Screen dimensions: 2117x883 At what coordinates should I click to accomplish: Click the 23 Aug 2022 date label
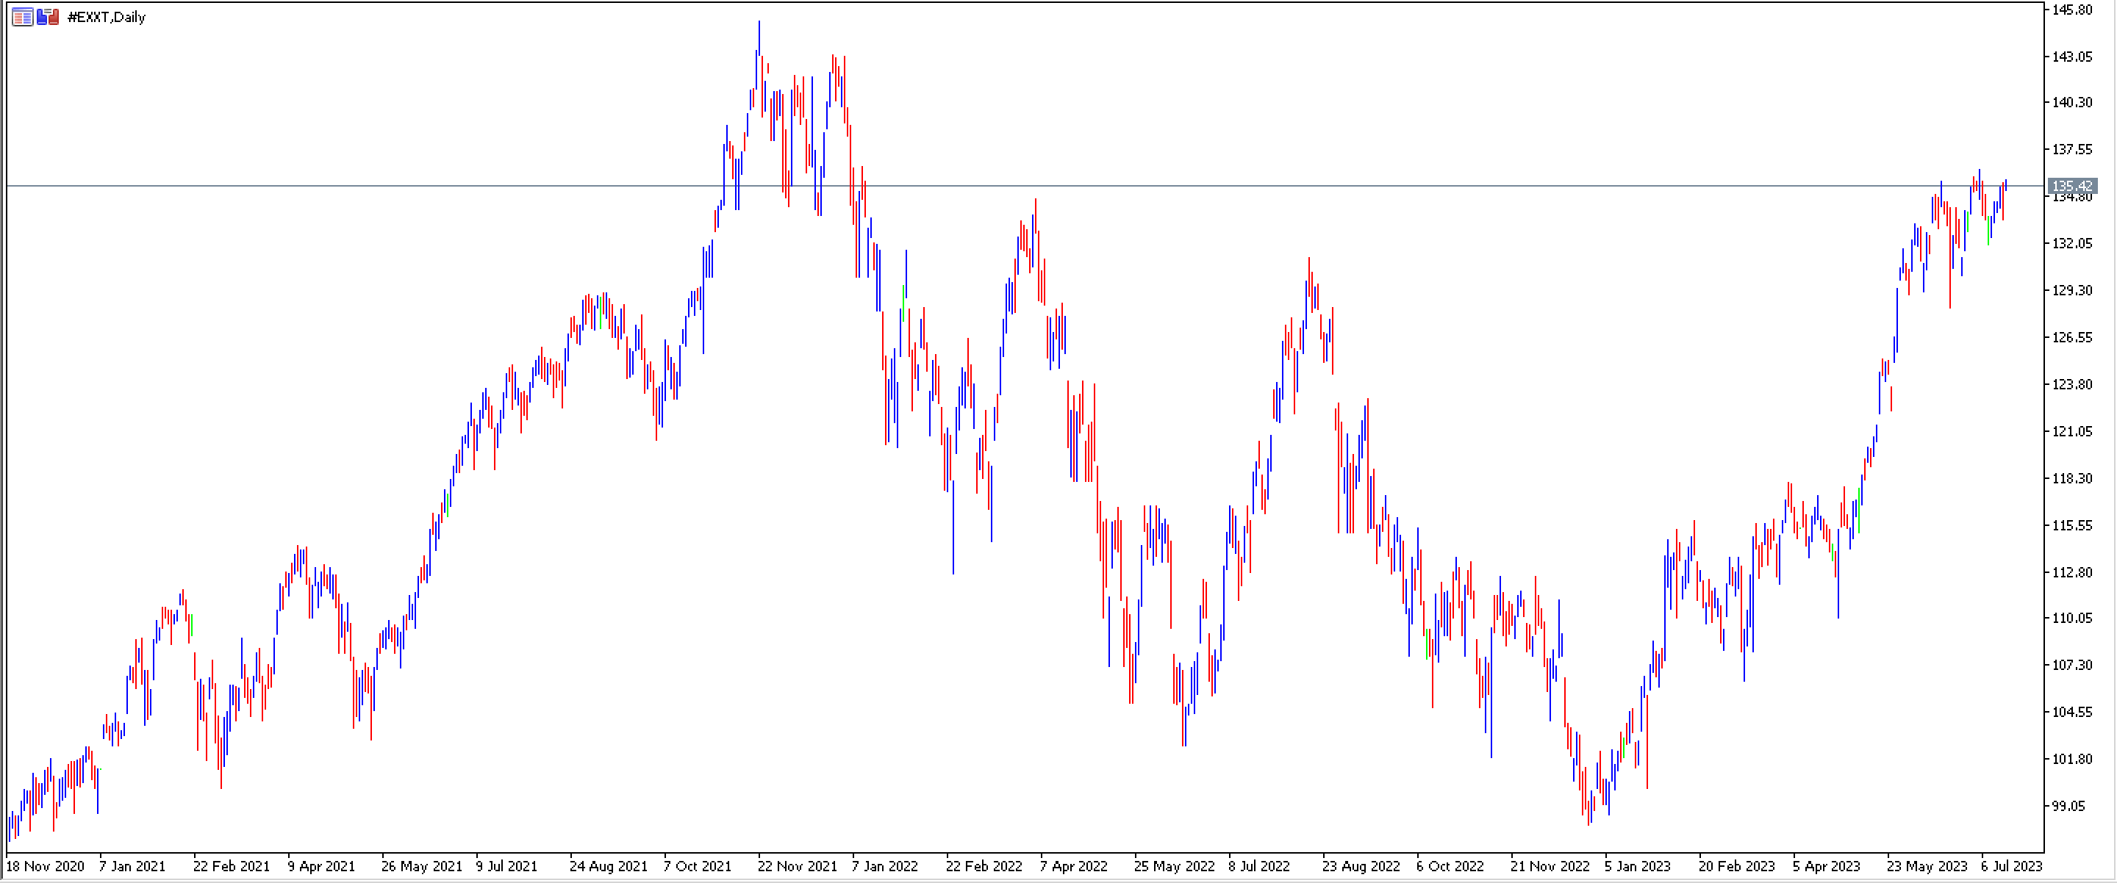click(1362, 867)
